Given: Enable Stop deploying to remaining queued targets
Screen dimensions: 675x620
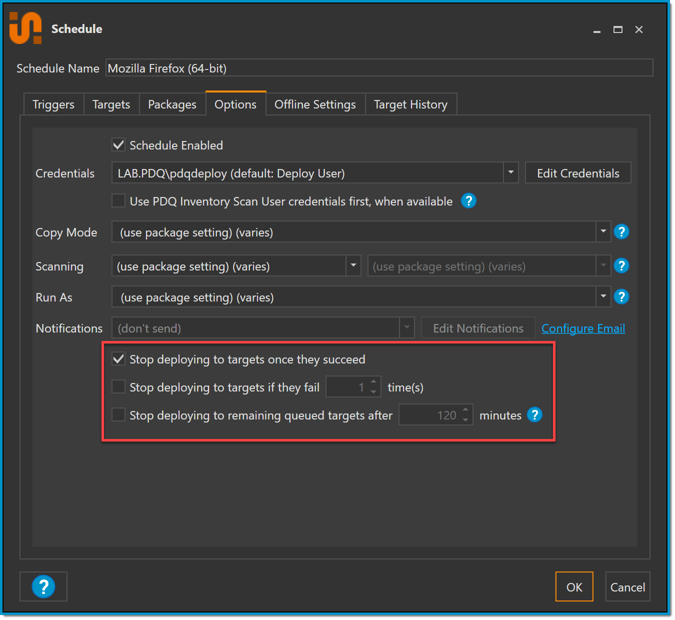Looking at the screenshot, I should tap(118, 414).
